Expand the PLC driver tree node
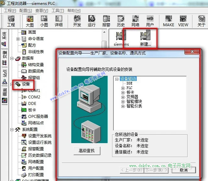208x181 pixels. pos(123,88)
